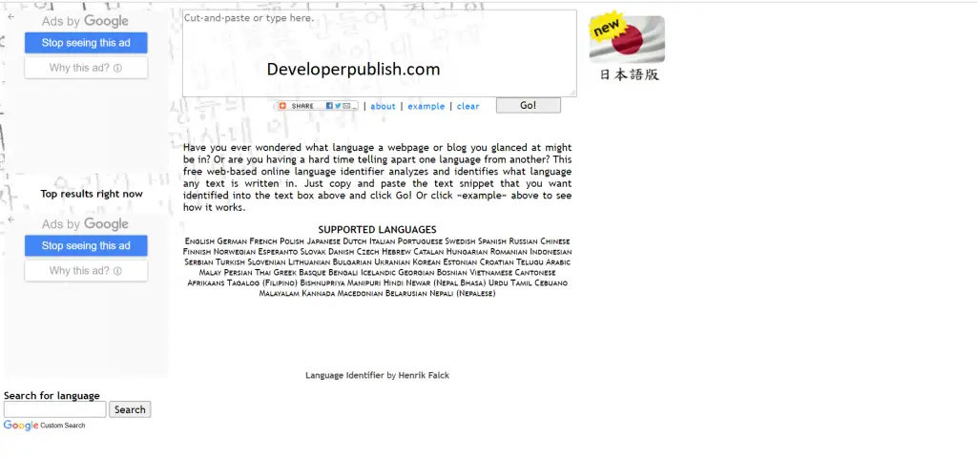
Task: Share via the Facebook icon
Action: click(x=329, y=106)
